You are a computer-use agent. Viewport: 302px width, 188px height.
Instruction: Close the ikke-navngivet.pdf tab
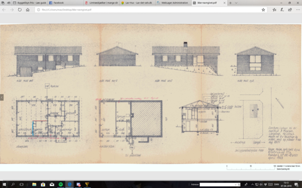tap(224, 3)
